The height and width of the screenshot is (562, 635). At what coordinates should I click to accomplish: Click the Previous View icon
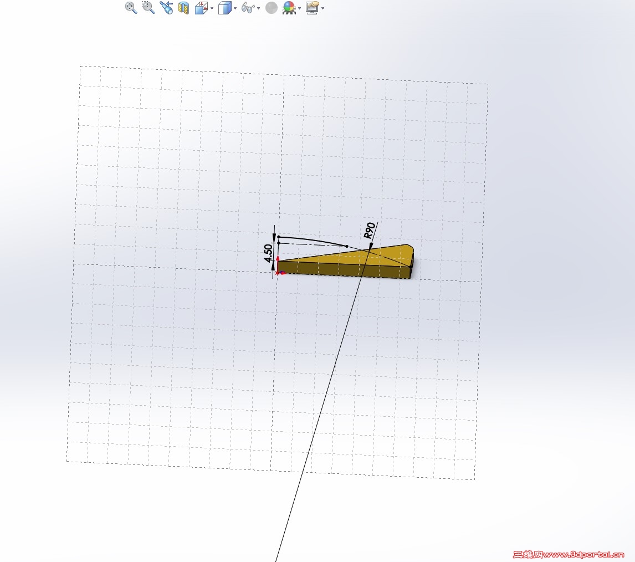pos(166,8)
